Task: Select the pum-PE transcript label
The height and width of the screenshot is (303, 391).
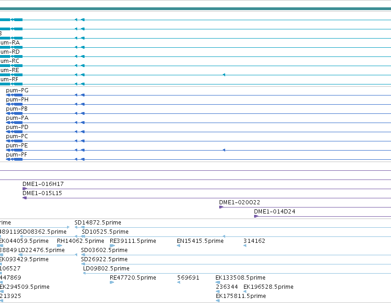Action: point(17,146)
